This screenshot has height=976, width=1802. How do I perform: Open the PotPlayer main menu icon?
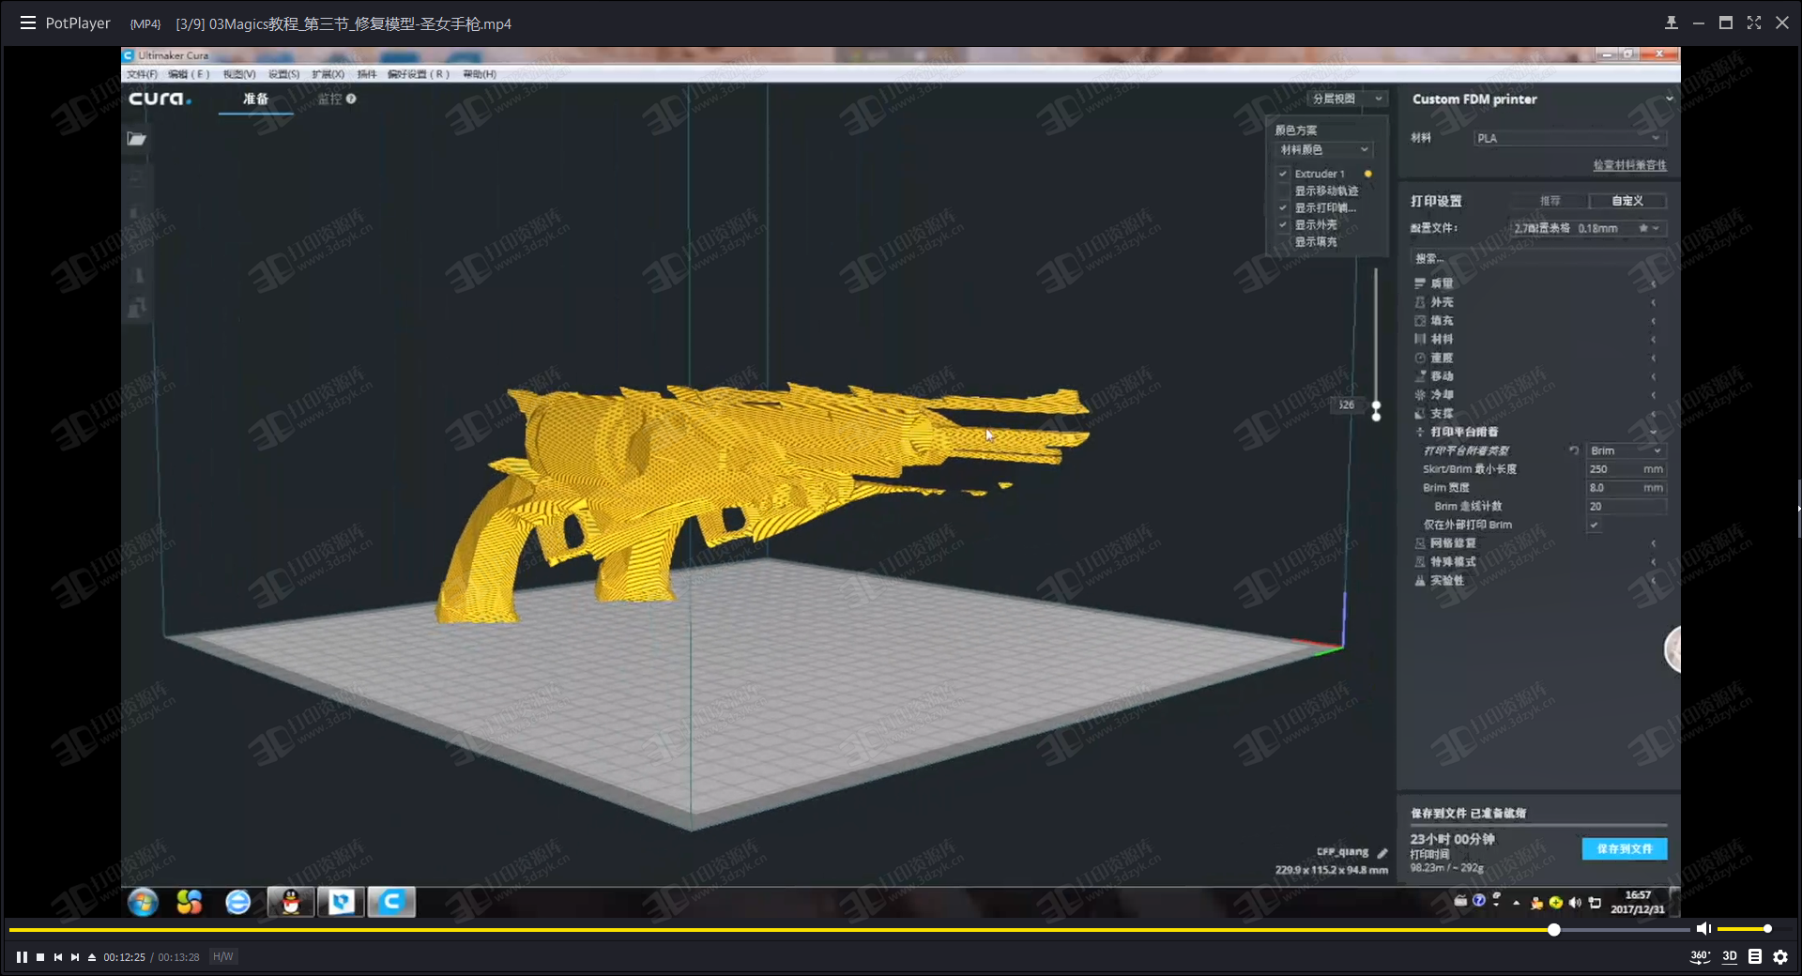click(x=28, y=23)
